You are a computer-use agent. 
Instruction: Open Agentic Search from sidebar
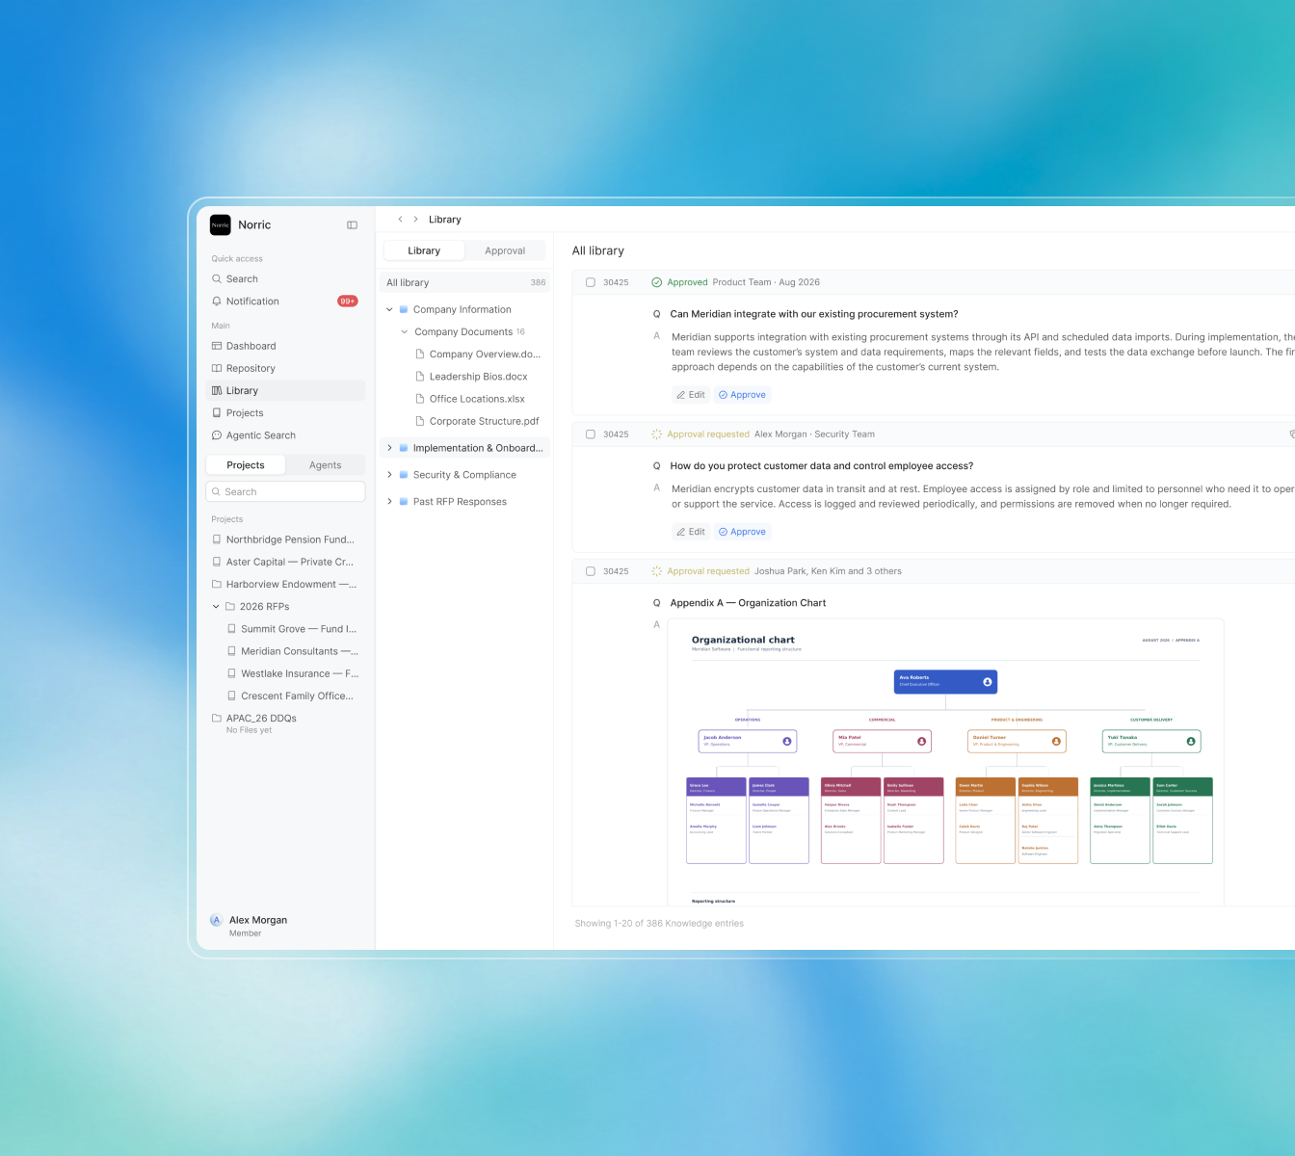(x=285, y=435)
